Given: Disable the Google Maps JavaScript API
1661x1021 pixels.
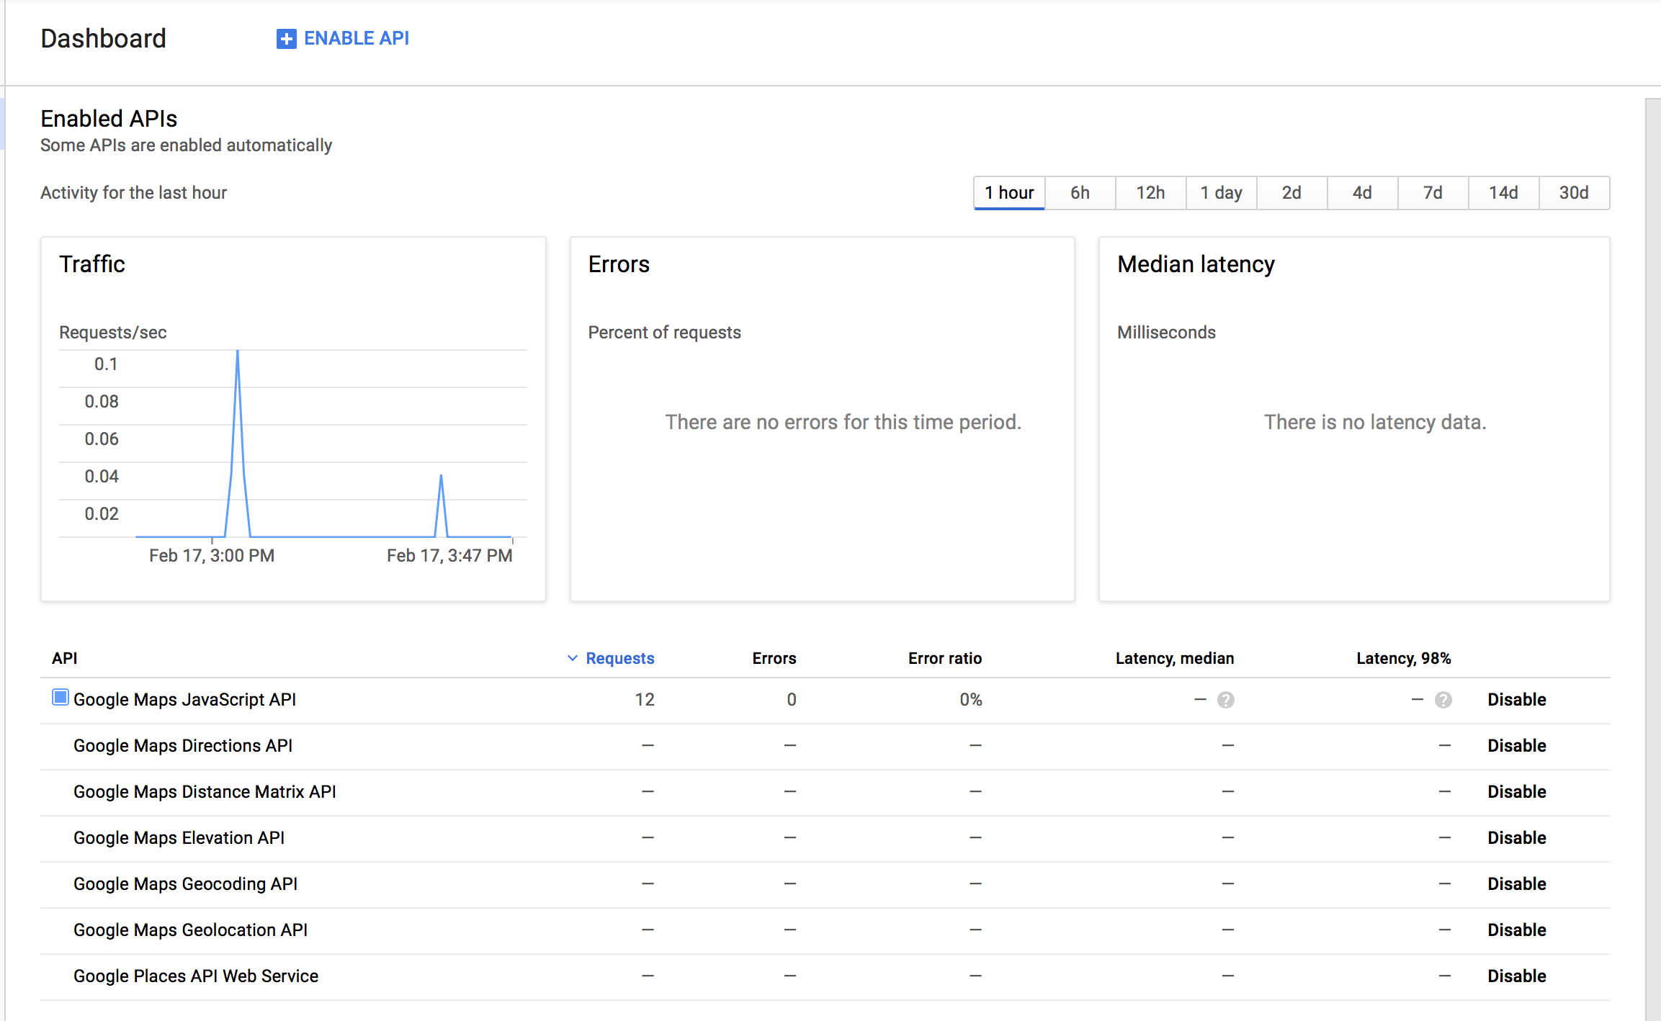Looking at the screenshot, I should pos(1516,700).
